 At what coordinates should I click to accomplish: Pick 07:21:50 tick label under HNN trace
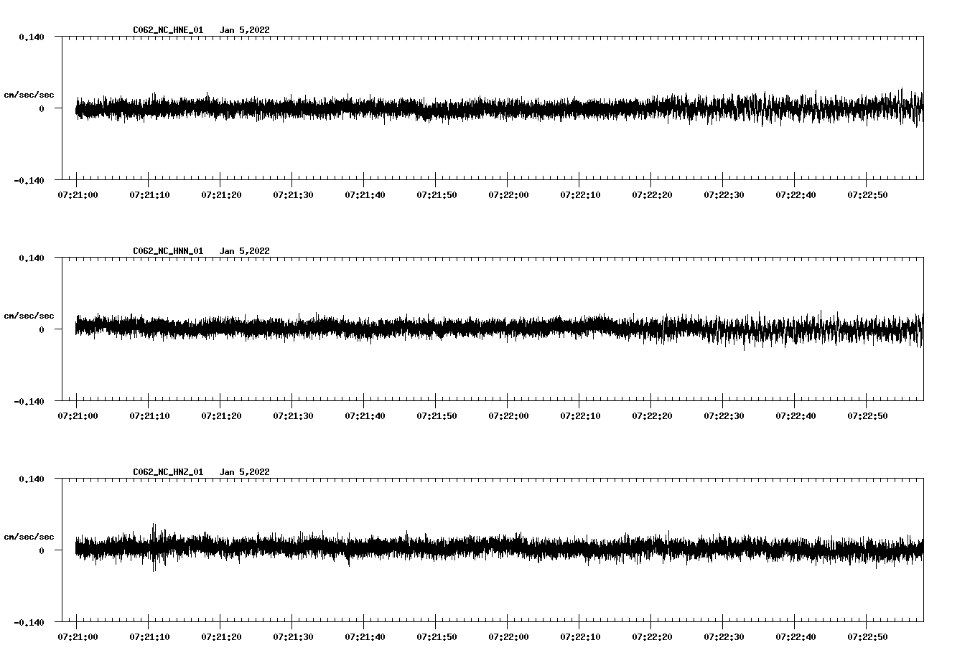click(x=437, y=415)
